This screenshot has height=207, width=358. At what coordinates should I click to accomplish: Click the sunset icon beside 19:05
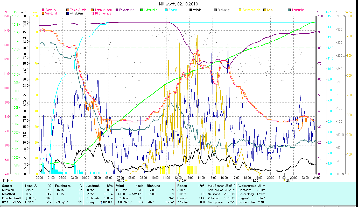point(260,181)
